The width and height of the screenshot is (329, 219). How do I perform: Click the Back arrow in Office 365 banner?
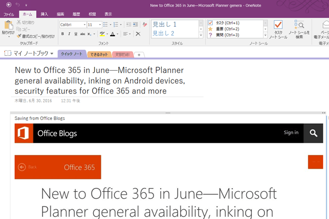[22, 167]
